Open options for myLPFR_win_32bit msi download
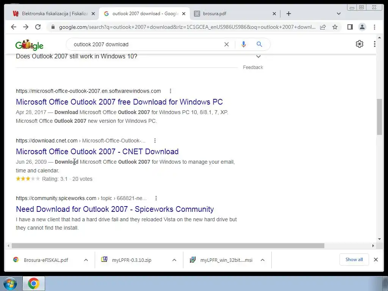 263,260
